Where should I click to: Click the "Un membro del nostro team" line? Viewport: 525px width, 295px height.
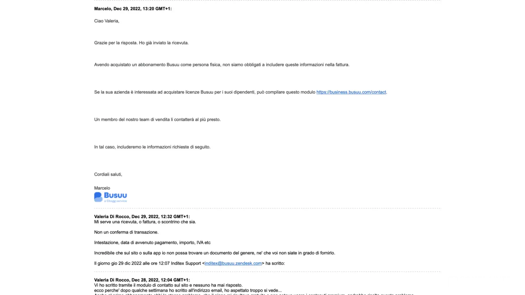tap(157, 119)
